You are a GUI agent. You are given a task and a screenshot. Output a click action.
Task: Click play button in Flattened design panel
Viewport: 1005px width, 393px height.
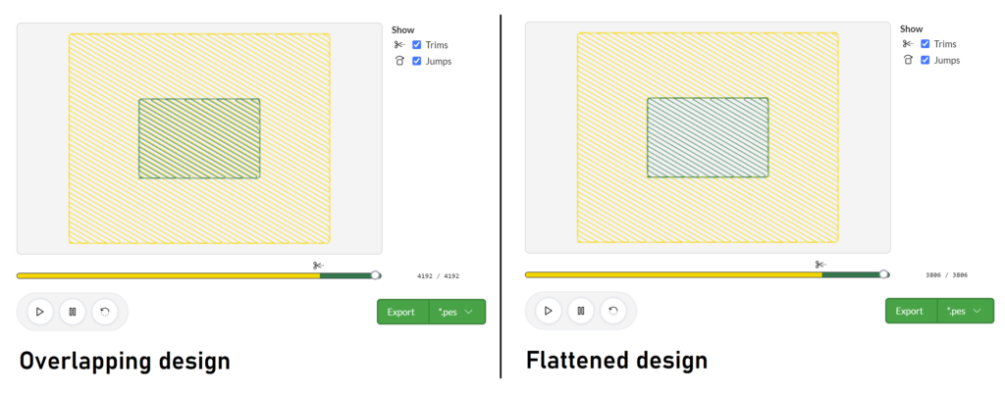pyautogui.click(x=548, y=311)
